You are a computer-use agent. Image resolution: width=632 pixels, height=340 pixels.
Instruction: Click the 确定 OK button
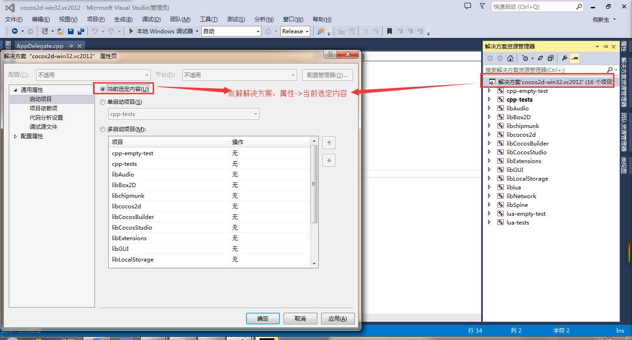(263, 319)
